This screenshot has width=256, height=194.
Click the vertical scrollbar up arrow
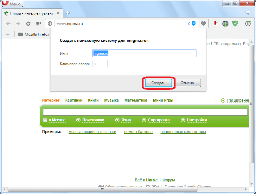(252, 42)
